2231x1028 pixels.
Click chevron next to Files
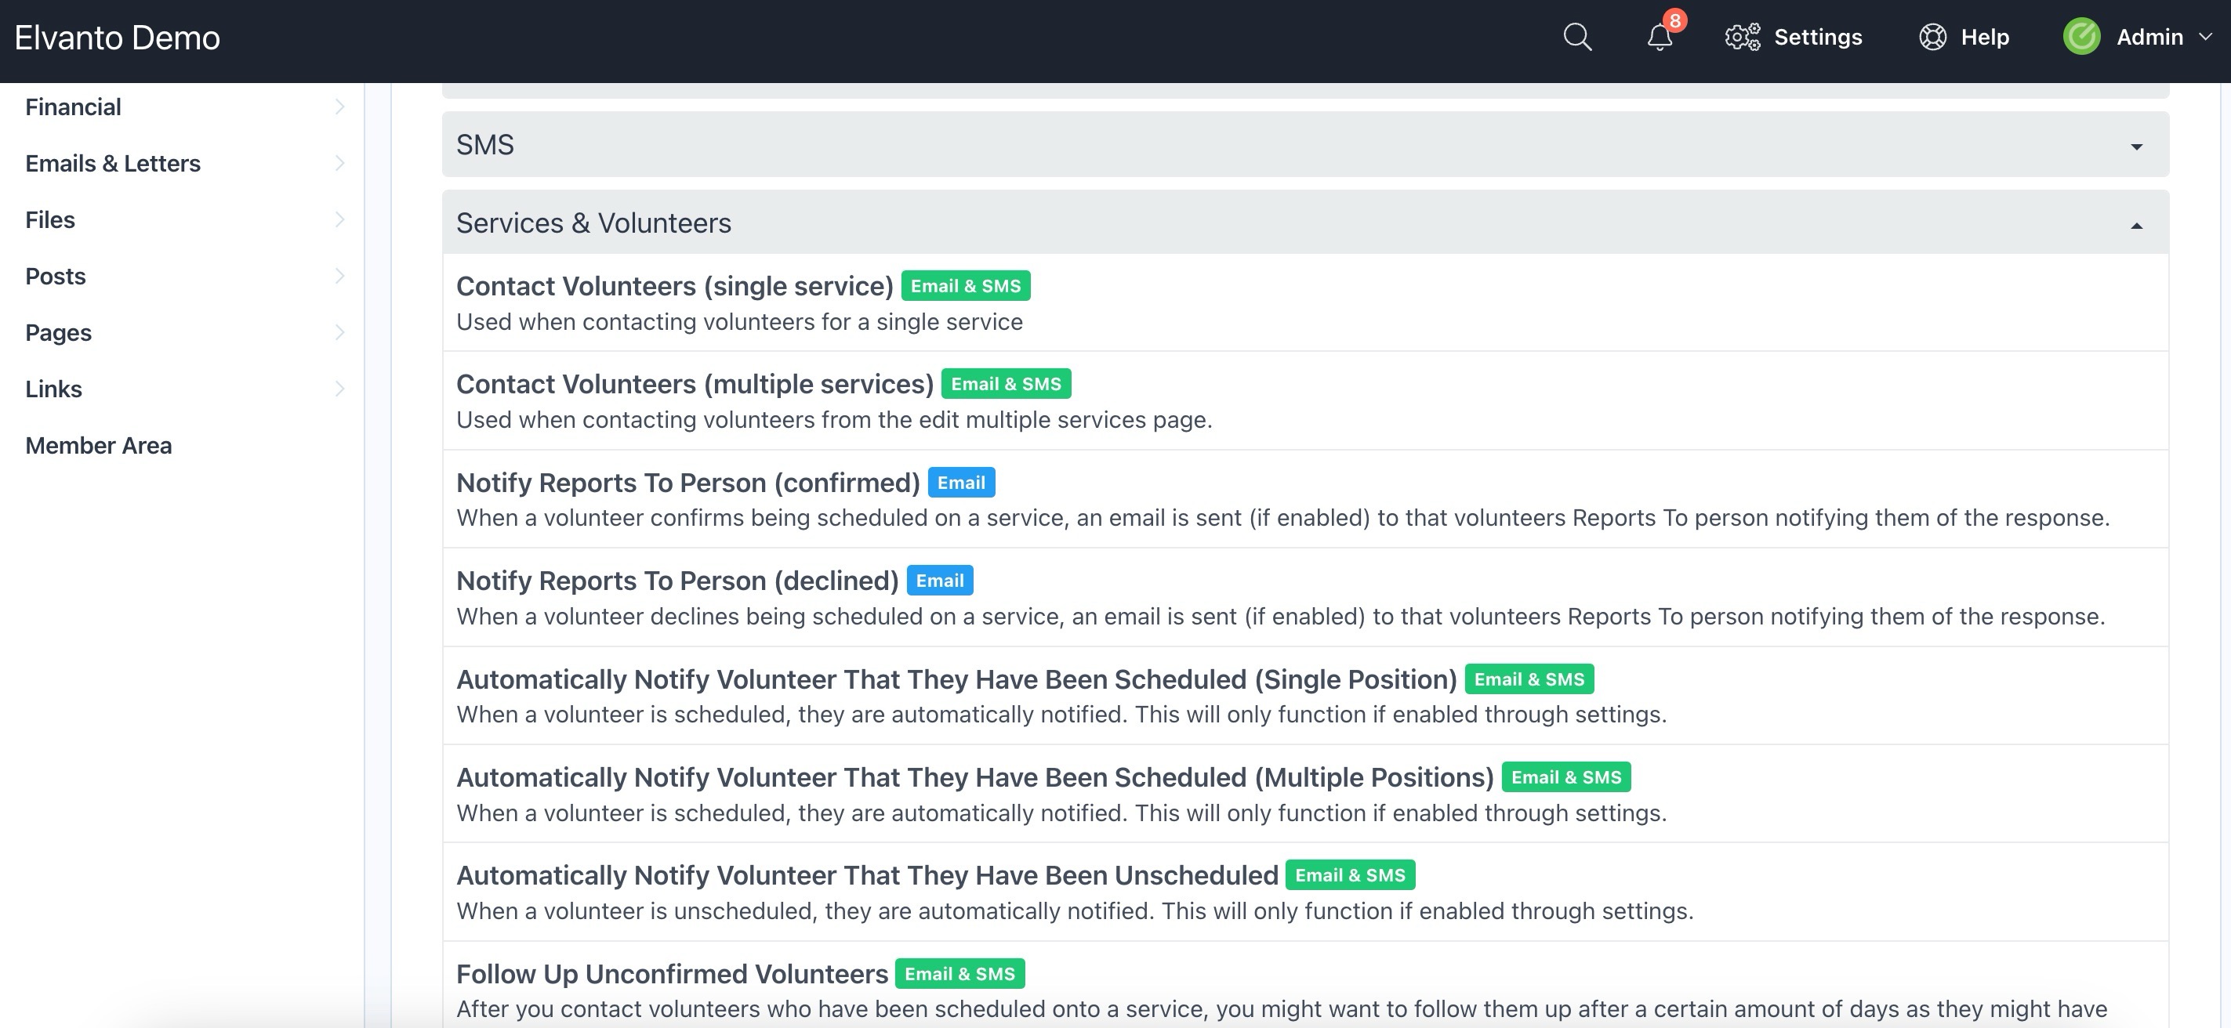pyautogui.click(x=339, y=219)
